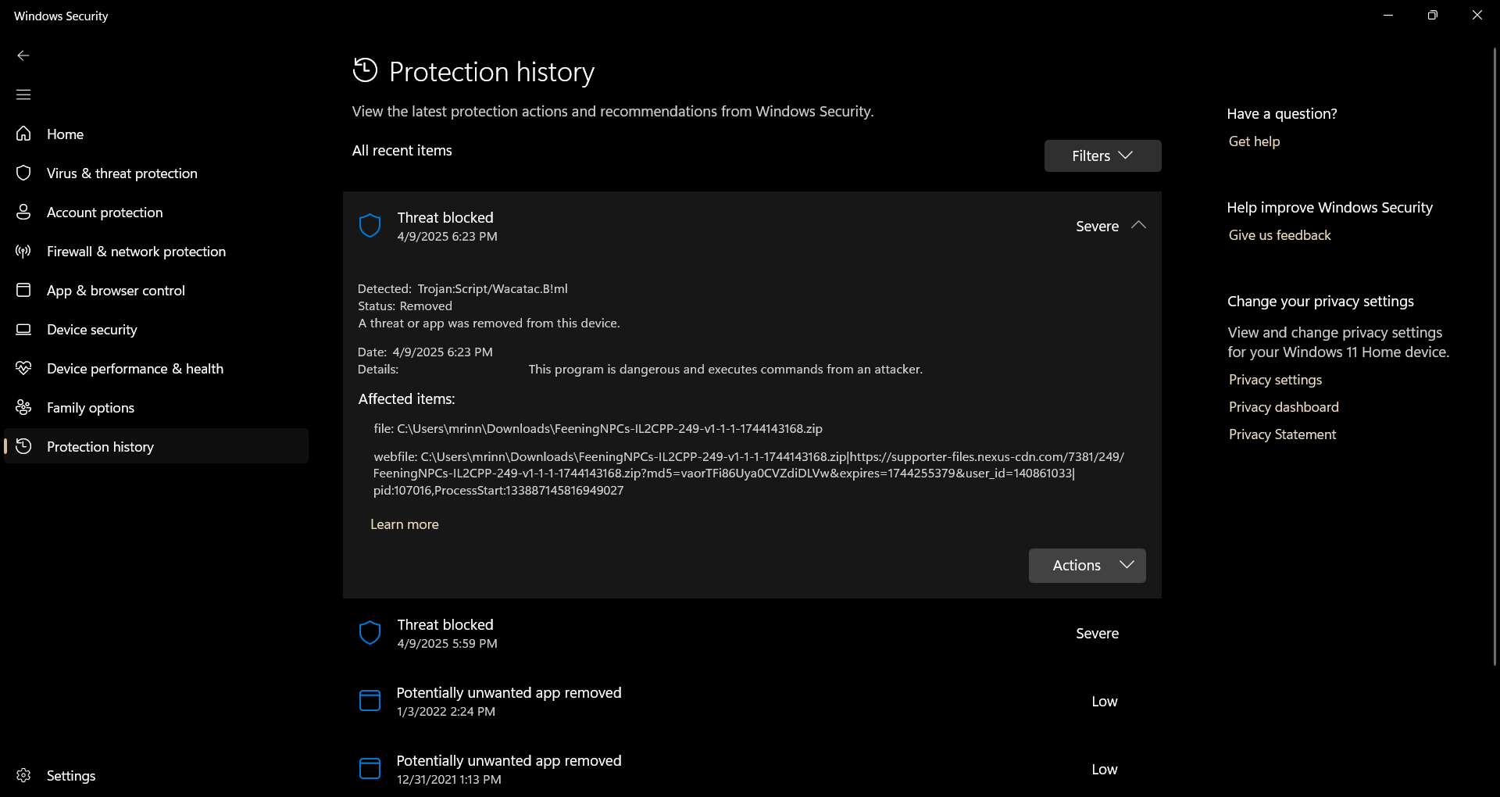Viewport: 1500px width, 797px height.
Task: Minimize the Windows Security window
Action: pos(1388,16)
